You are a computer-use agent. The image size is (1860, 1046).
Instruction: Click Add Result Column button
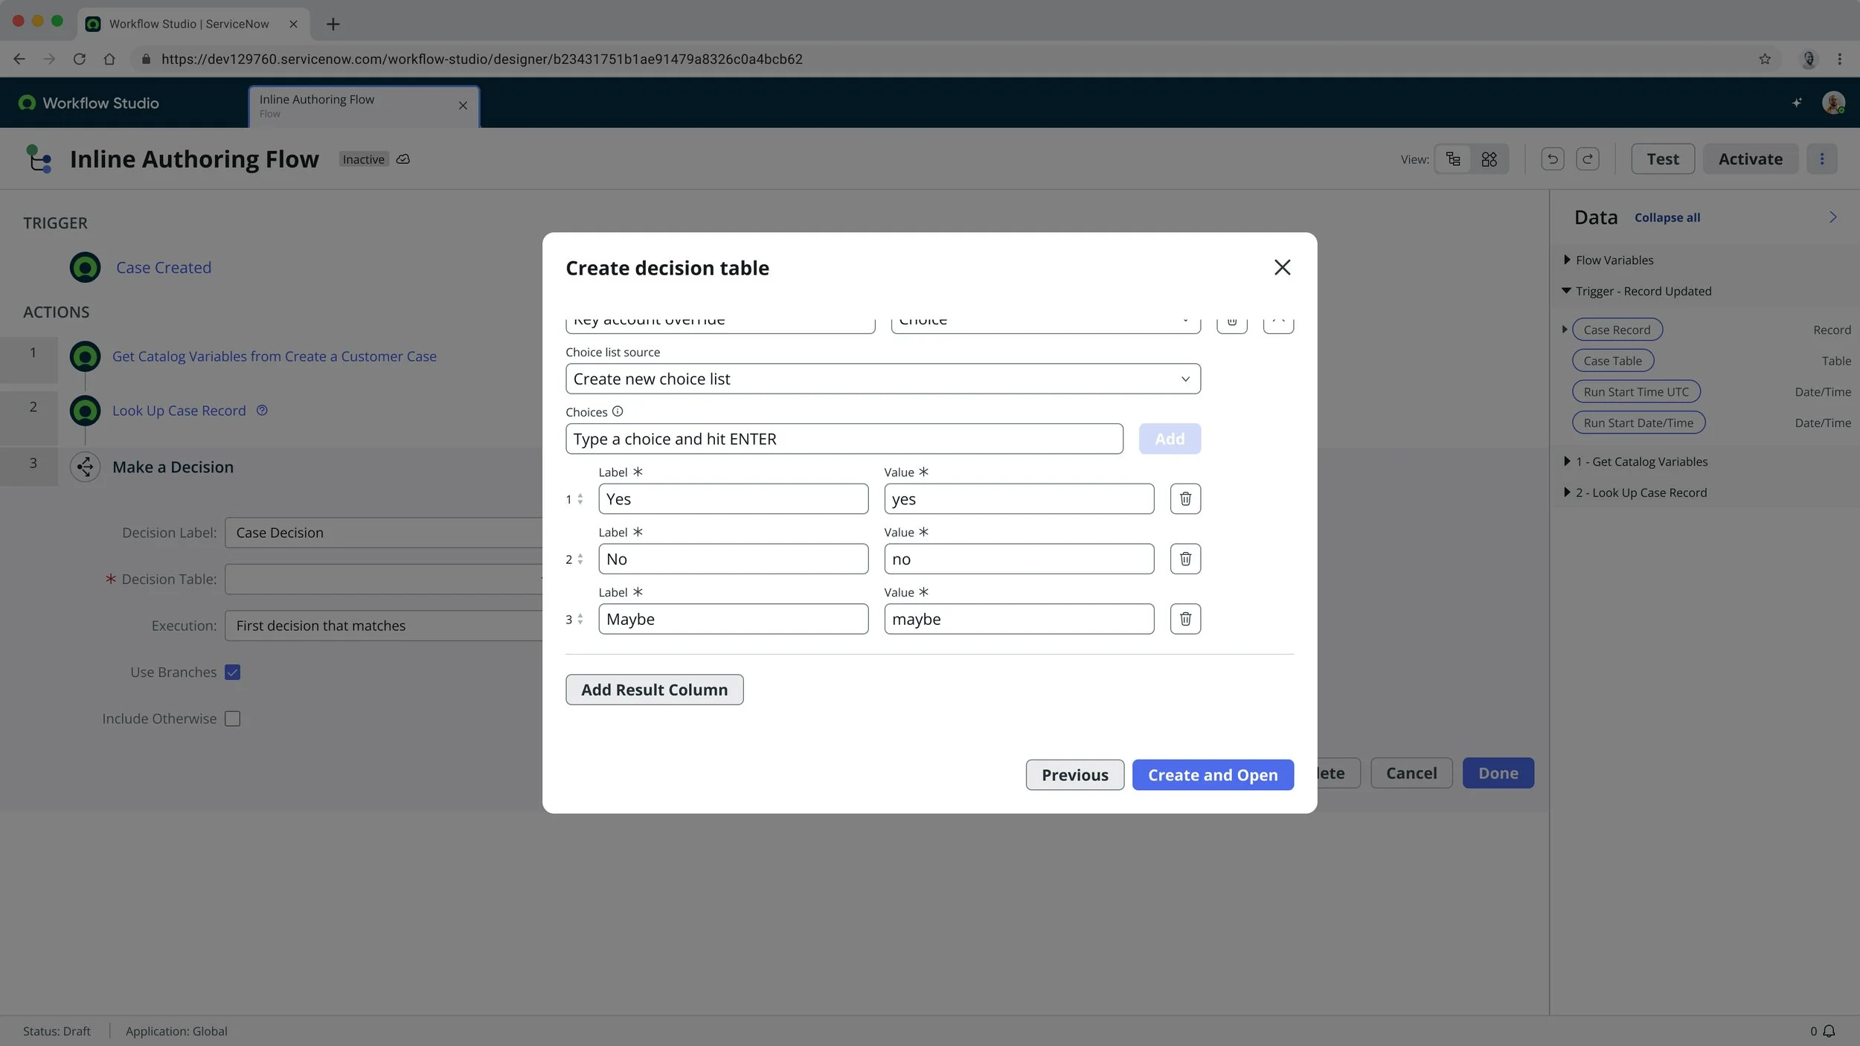[x=654, y=690]
